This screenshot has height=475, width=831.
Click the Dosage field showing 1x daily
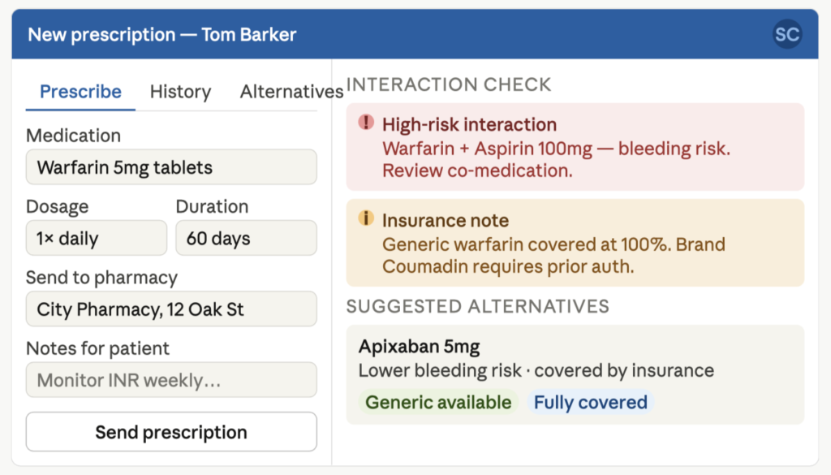(96, 238)
